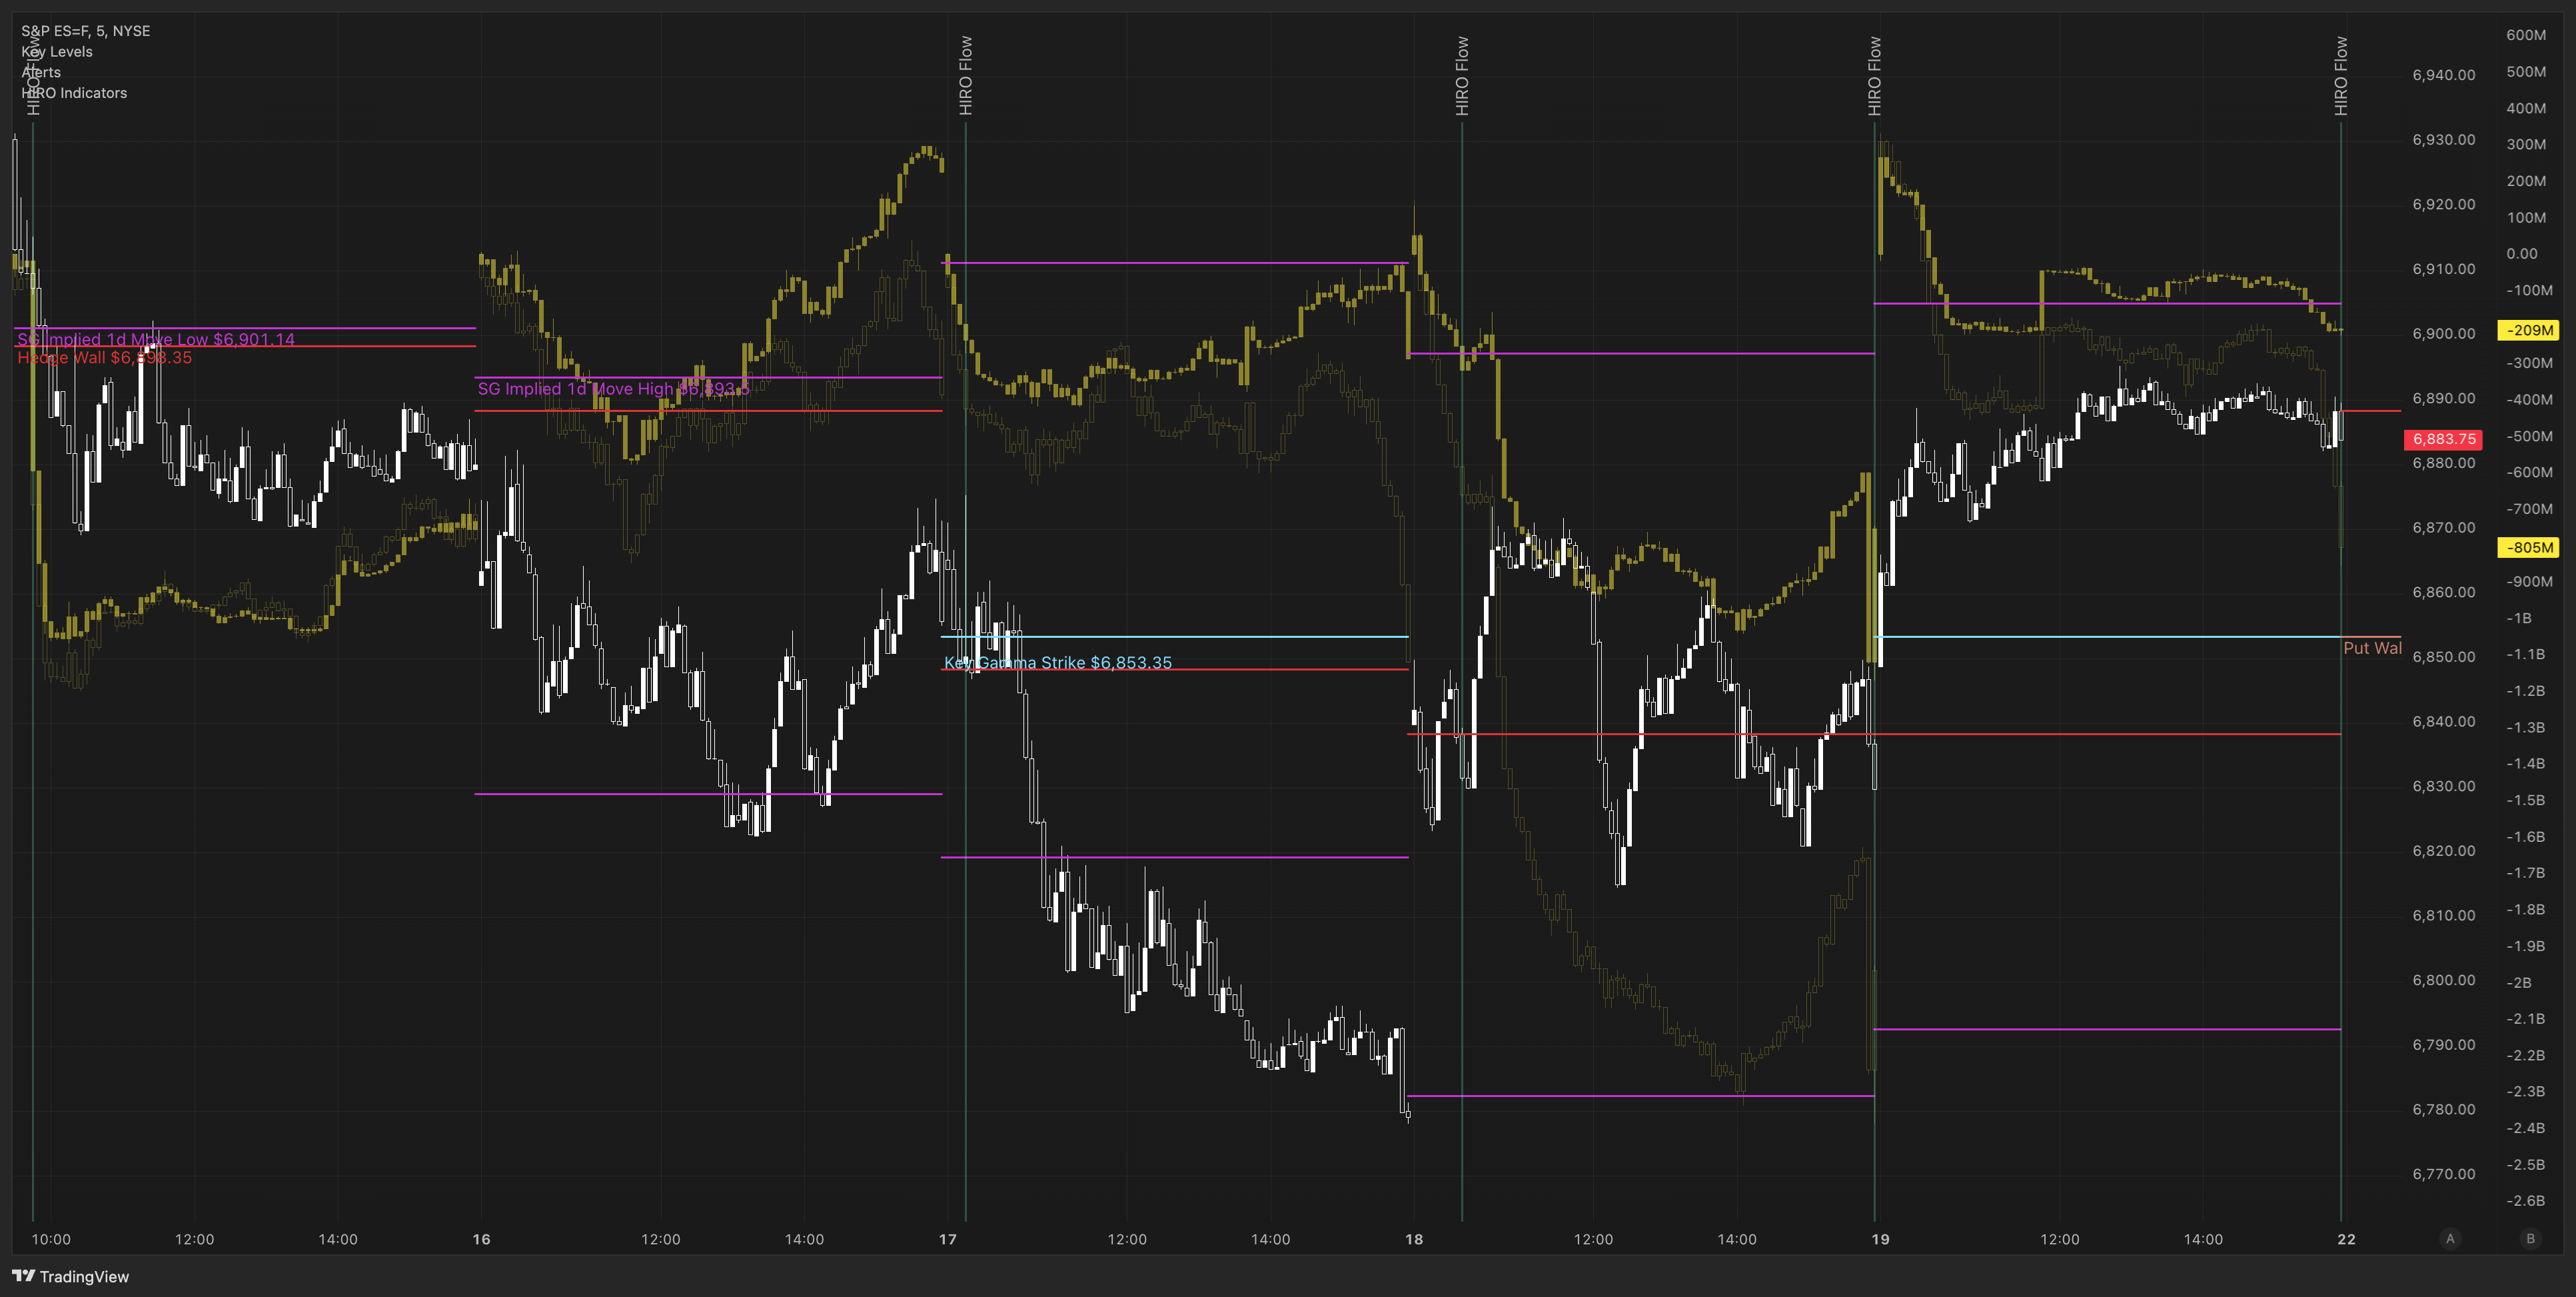
Task: Click SG Implied 1d Move Low label
Action: [156, 340]
